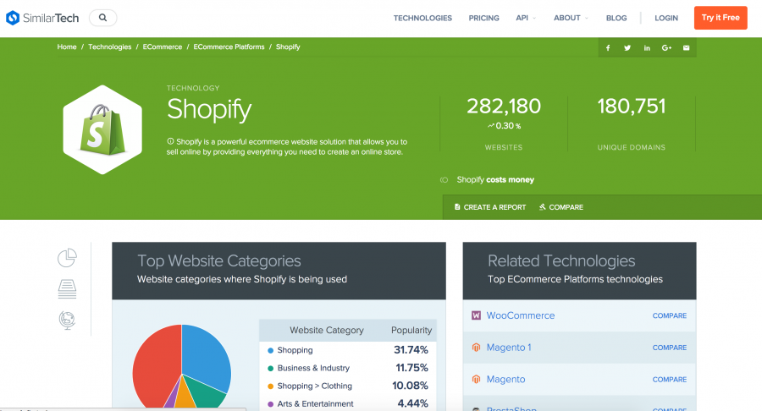The width and height of the screenshot is (762, 411).
Task: Click the Top Website Categories heading
Action: [x=219, y=261]
